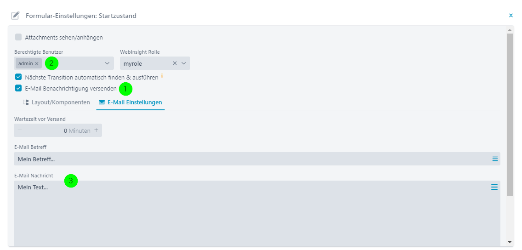The image size is (522, 250).
Task: Enable the Attachments sehen/anhängen checkbox
Action: [18, 37]
